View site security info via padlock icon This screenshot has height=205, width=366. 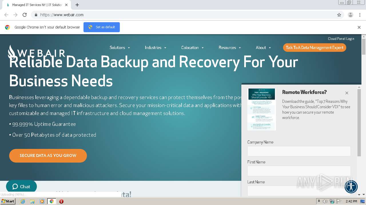point(36,15)
